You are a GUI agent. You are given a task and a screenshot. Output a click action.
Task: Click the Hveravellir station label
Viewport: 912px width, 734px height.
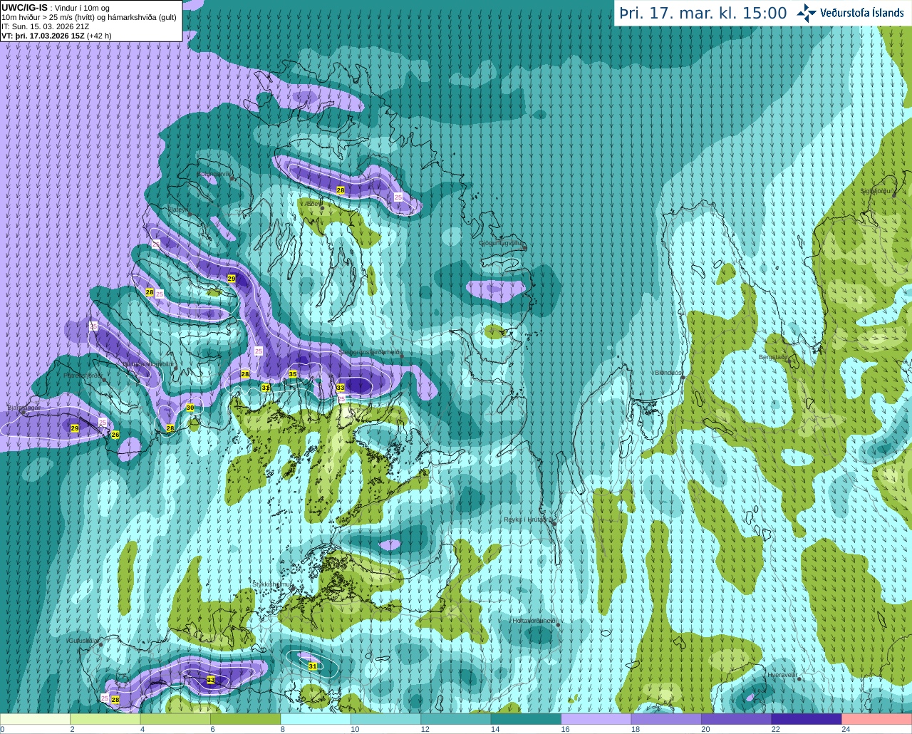tap(782, 674)
